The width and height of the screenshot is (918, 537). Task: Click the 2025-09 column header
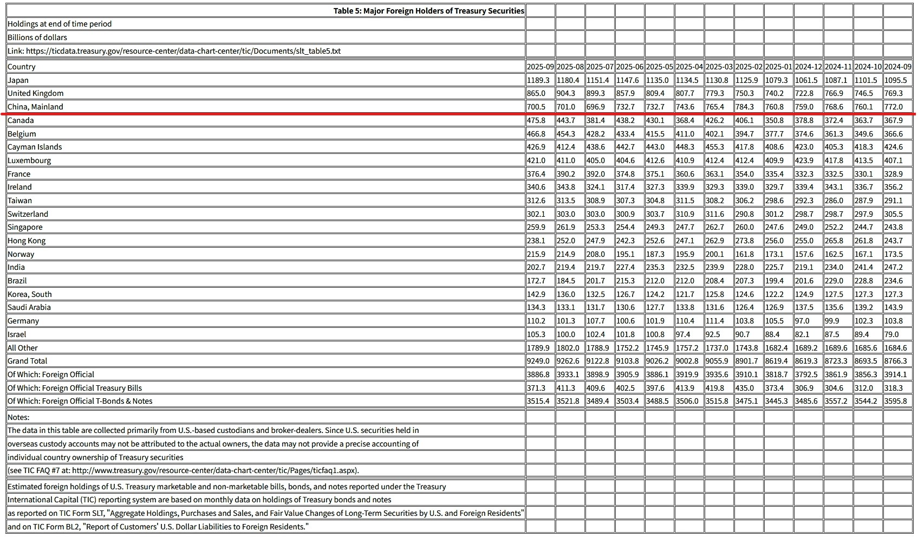click(540, 67)
